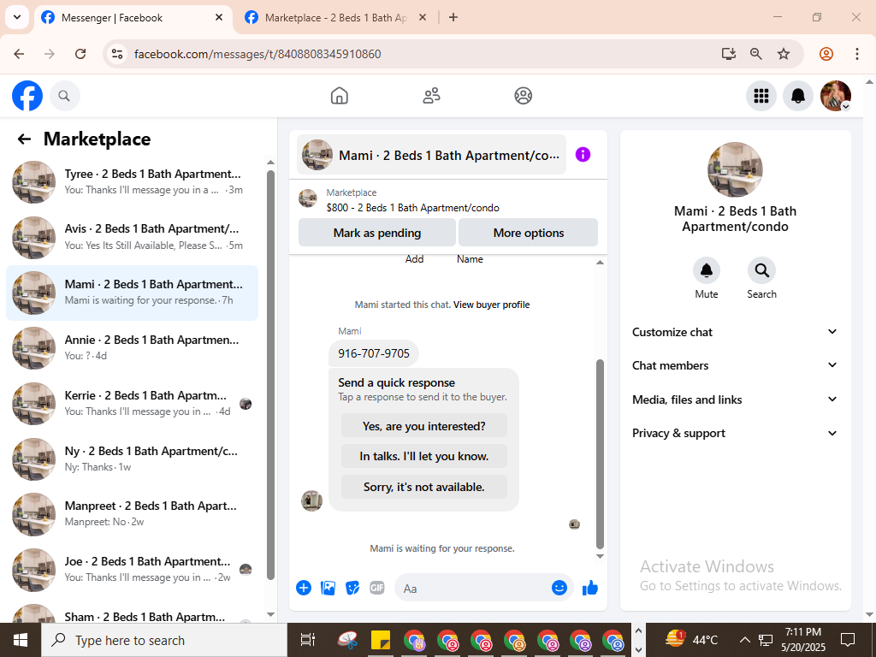Expand Media, files and links section

tap(735, 400)
